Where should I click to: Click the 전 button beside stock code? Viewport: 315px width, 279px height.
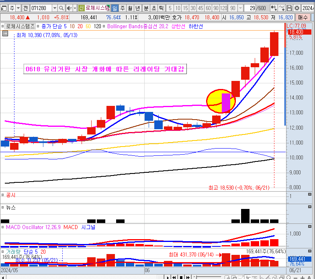[x=25, y=8]
